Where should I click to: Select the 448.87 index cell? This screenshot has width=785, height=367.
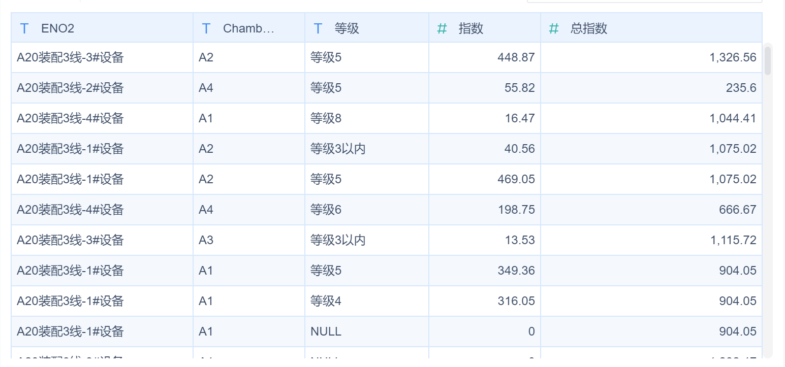[516, 57]
